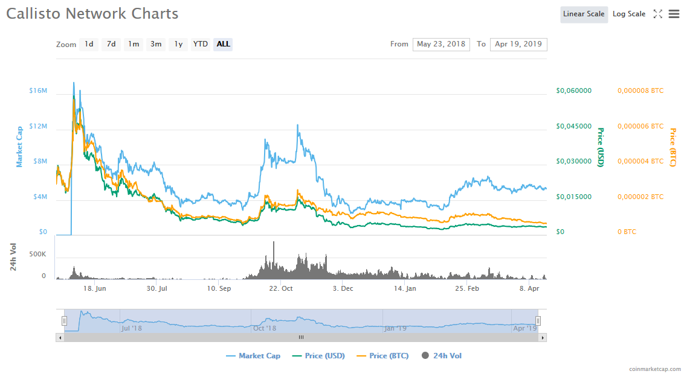This screenshot has height=374, width=687.
Task: Toggle Price (USD) series in legend
Action: [x=318, y=356]
